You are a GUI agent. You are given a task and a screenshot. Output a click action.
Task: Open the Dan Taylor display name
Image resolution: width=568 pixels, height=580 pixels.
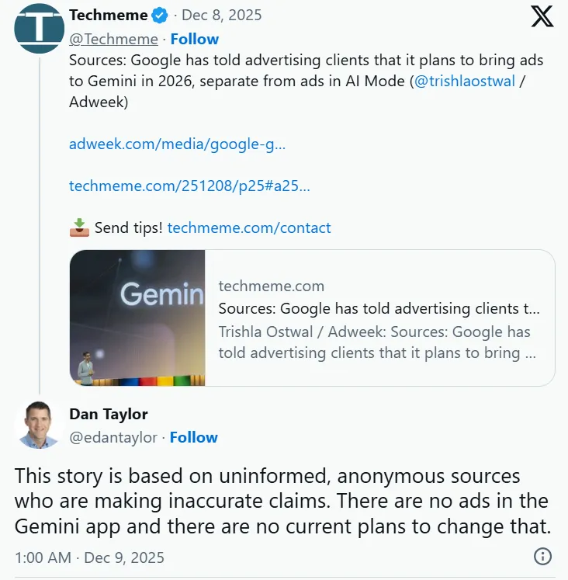click(x=109, y=414)
